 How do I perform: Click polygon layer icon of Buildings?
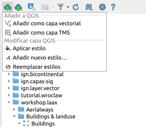click(26, 123)
